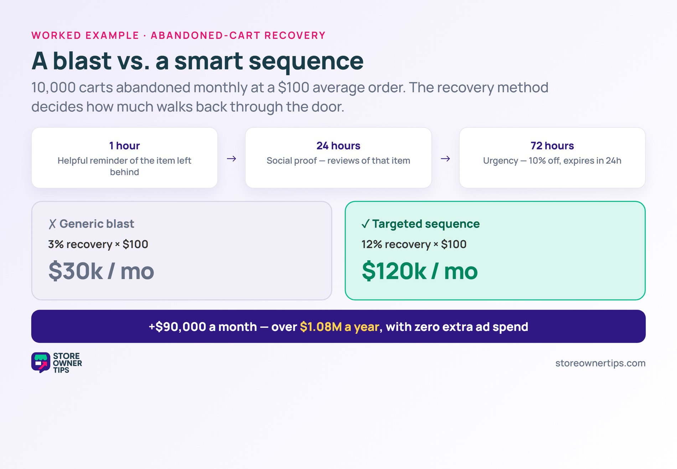Click the '10,000 carts abandoned monthly' subtitle
This screenshot has width=677, height=469.
point(290,97)
